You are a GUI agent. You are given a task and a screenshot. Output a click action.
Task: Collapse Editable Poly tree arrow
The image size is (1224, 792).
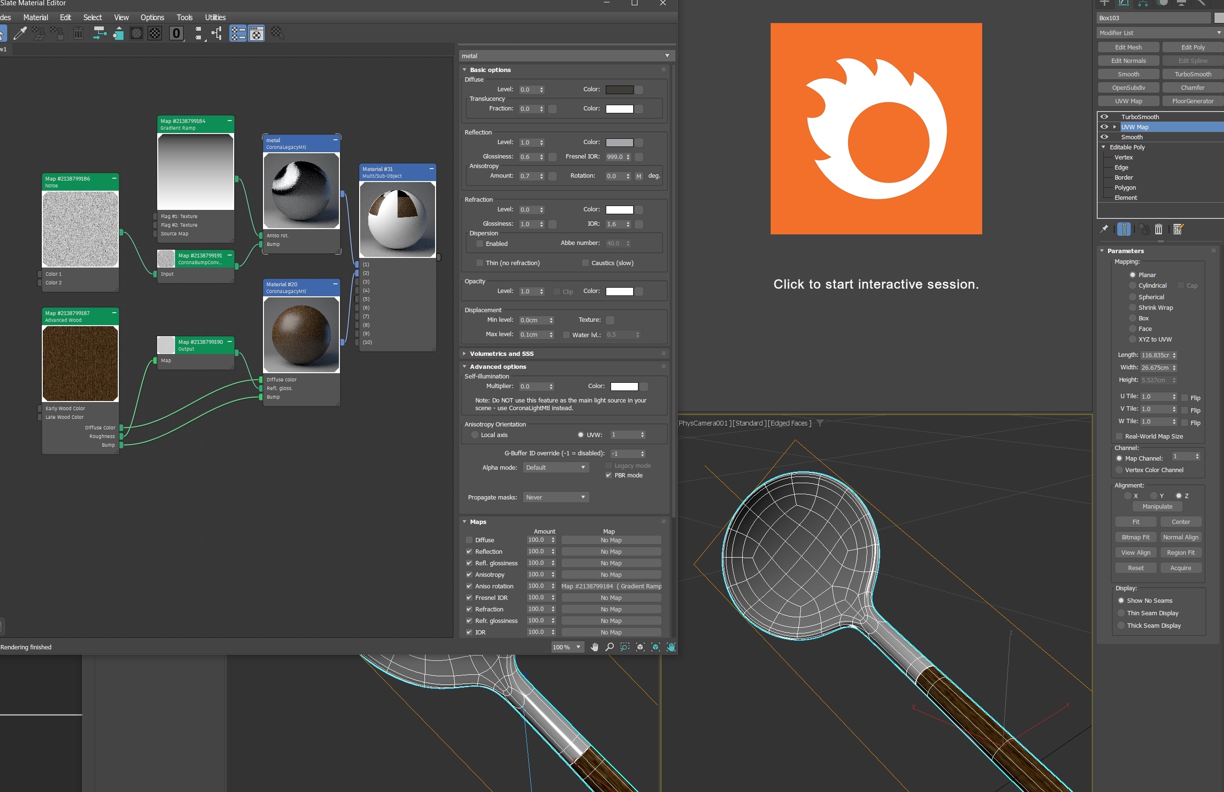(1103, 147)
